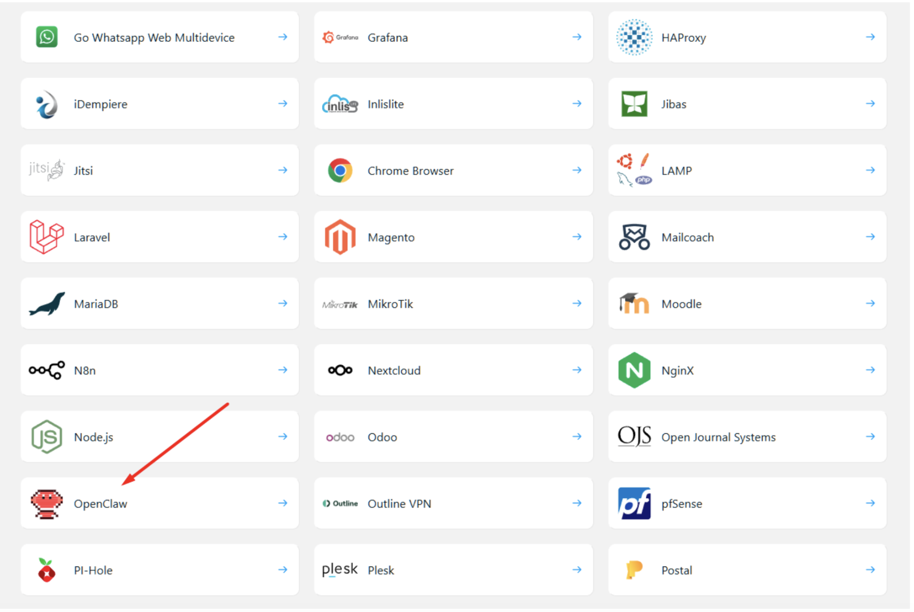Click the N8n node logo
This screenshot has width=914, height=612.
pyautogui.click(x=47, y=370)
